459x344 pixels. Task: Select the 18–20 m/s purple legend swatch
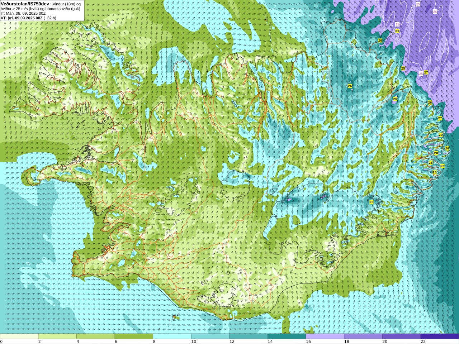coord(363,336)
